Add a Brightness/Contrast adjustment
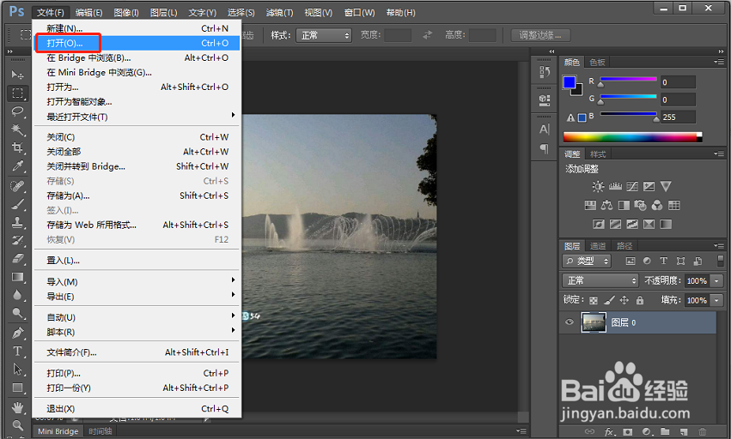The image size is (731, 439). [598, 187]
